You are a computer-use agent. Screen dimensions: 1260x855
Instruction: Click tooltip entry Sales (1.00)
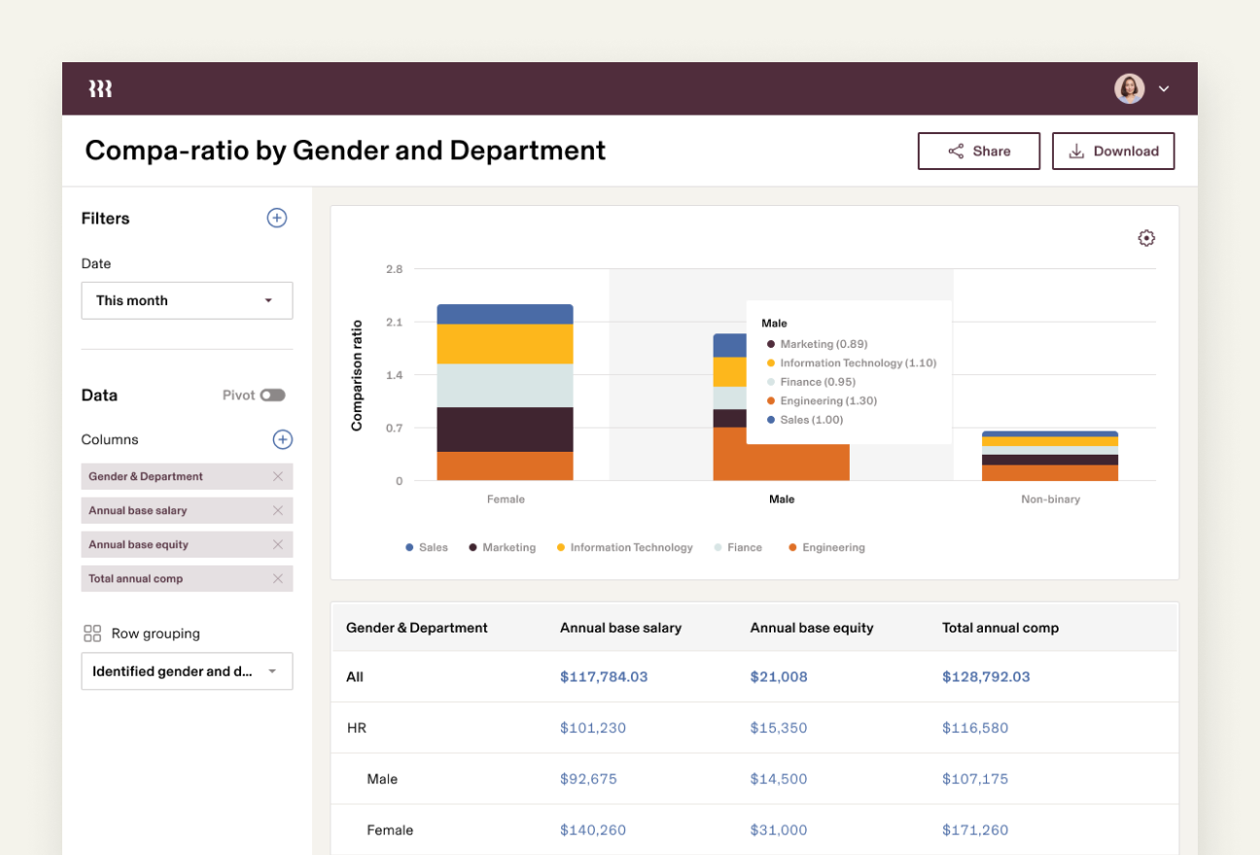coord(804,420)
